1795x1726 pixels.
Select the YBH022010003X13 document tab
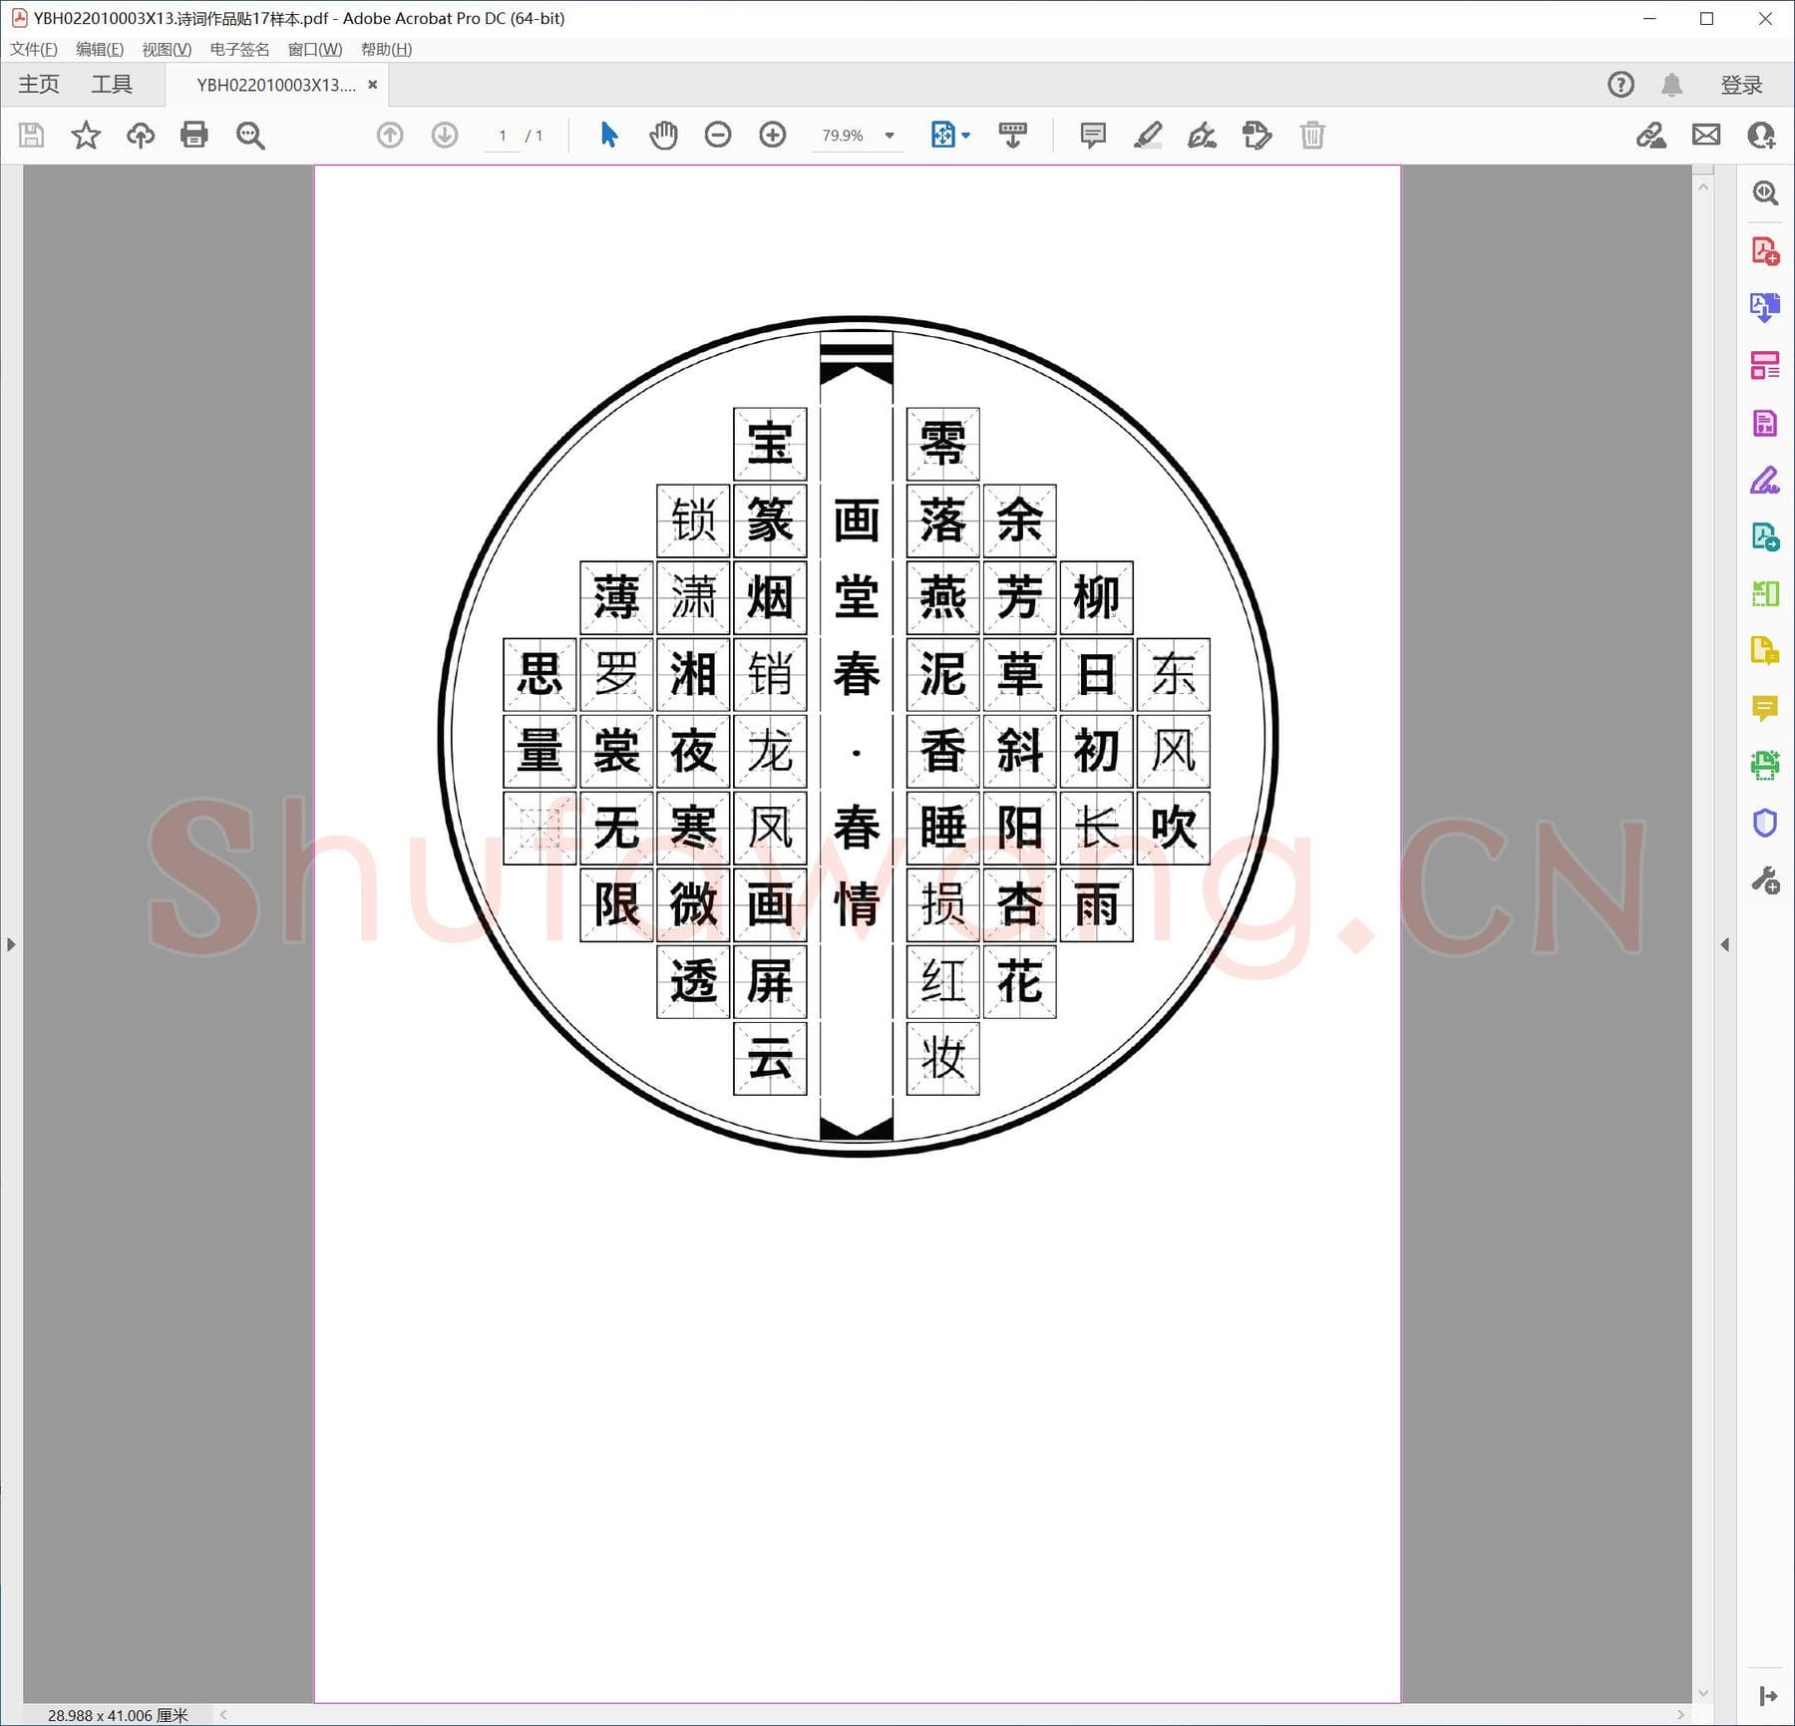coord(276,85)
